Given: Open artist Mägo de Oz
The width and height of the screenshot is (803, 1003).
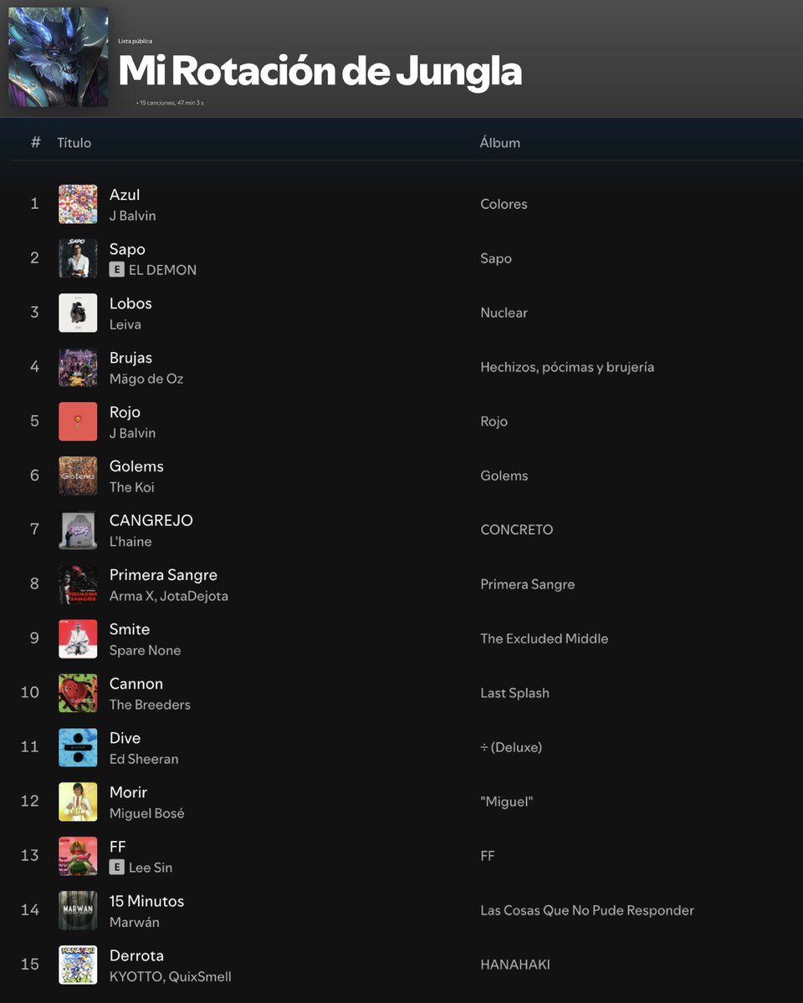Looking at the screenshot, I should (146, 379).
